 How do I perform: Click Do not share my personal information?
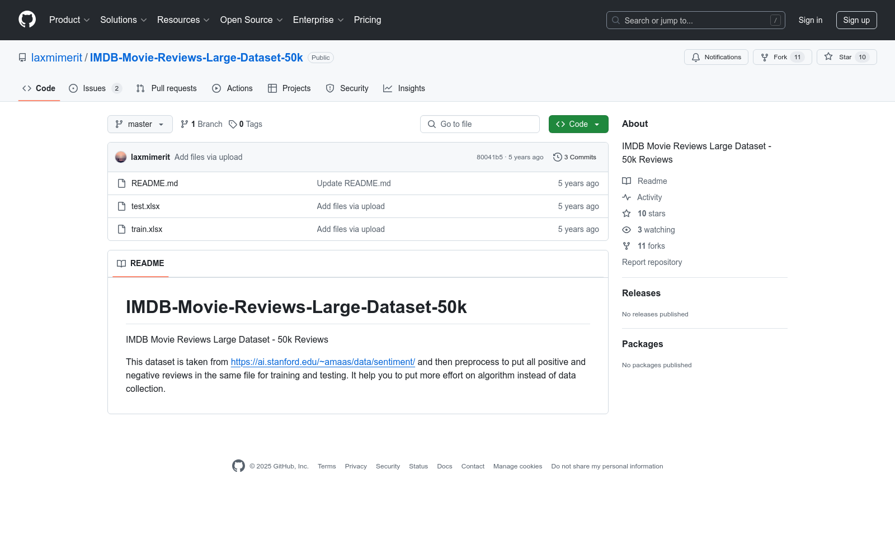click(607, 466)
